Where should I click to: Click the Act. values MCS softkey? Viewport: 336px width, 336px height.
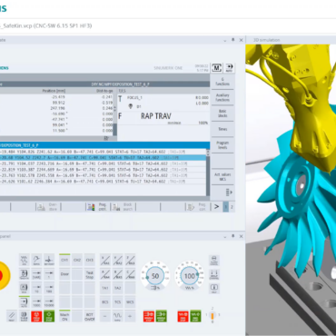(x=222, y=177)
